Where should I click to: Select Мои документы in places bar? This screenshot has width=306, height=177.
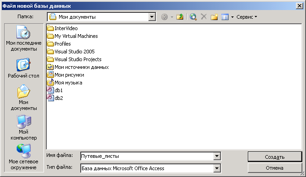point(24,98)
